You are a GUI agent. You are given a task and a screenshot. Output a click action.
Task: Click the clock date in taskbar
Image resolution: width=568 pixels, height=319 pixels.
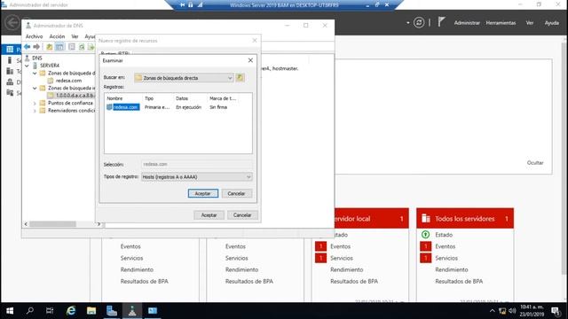[532, 314]
